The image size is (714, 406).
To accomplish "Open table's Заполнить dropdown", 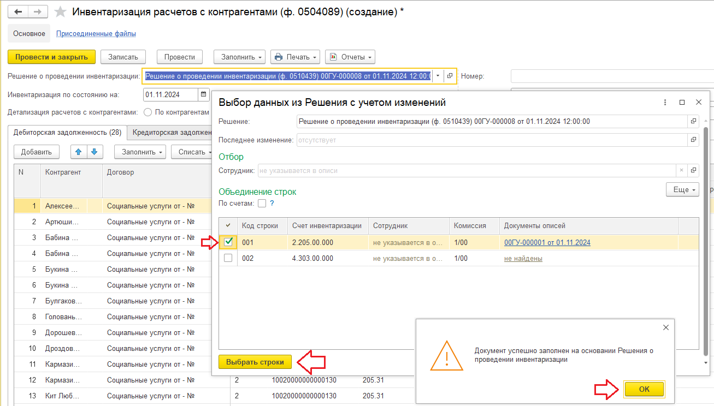I will [140, 152].
